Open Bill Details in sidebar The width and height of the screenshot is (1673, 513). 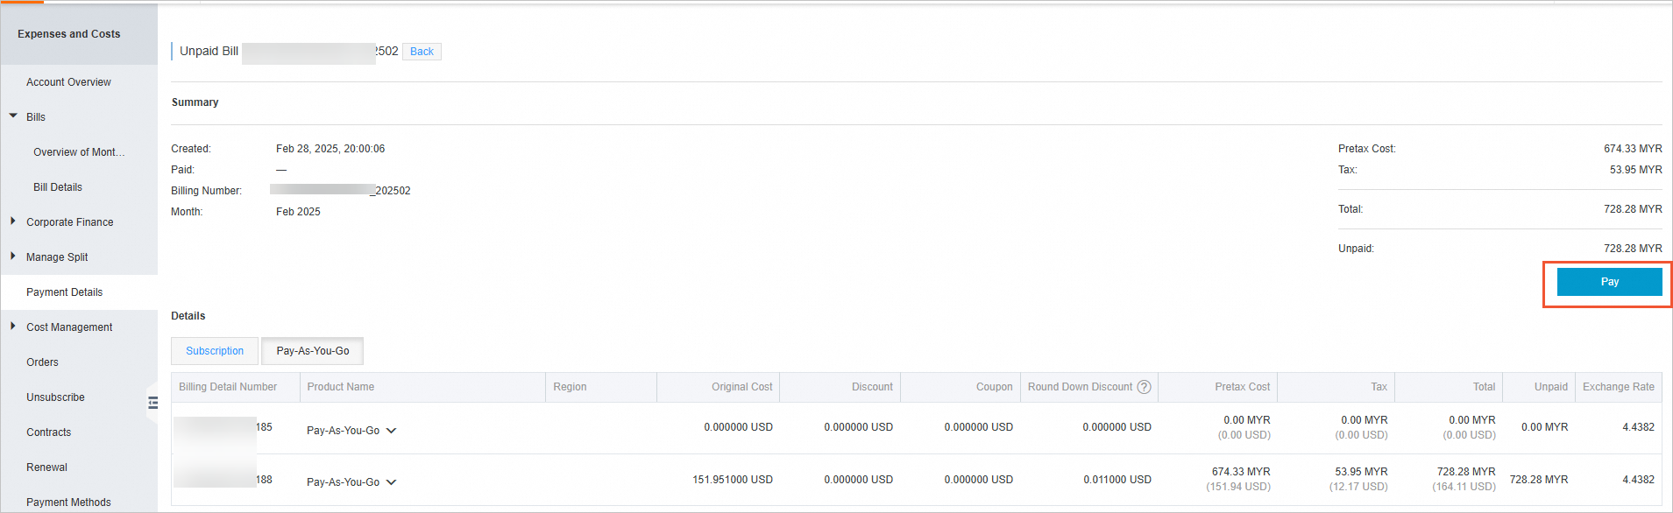[58, 187]
